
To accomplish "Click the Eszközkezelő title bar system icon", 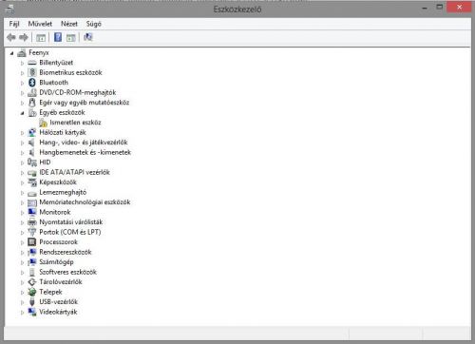I will [9, 9].
